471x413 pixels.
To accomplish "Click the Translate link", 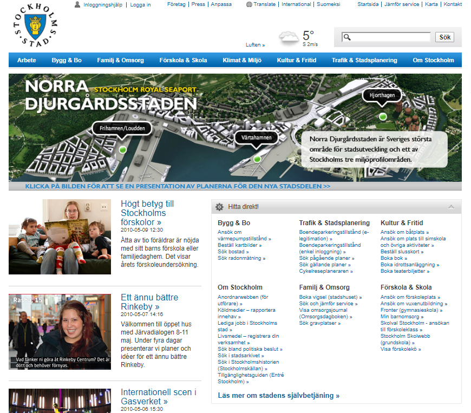I will pos(264,4).
